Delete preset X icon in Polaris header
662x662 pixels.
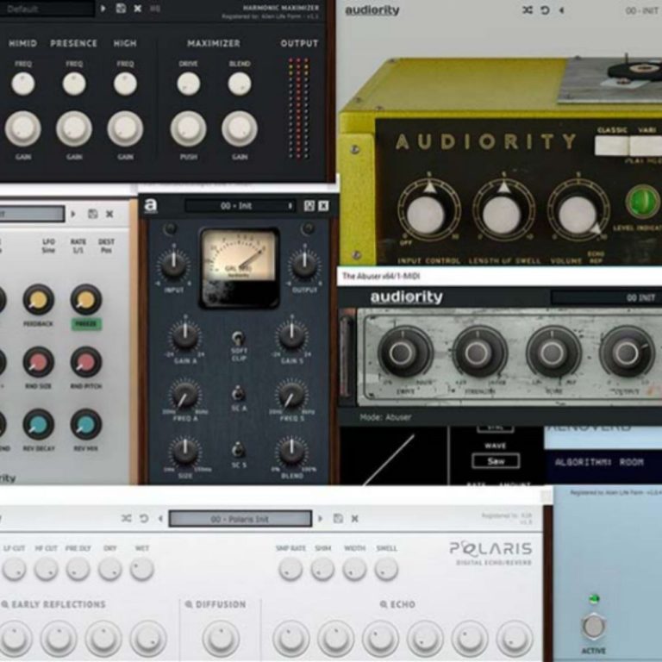pyautogui.click(x=355, y=518)
